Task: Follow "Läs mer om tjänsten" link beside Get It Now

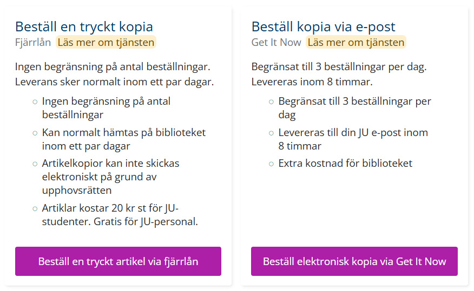Action: coord(356,42)
